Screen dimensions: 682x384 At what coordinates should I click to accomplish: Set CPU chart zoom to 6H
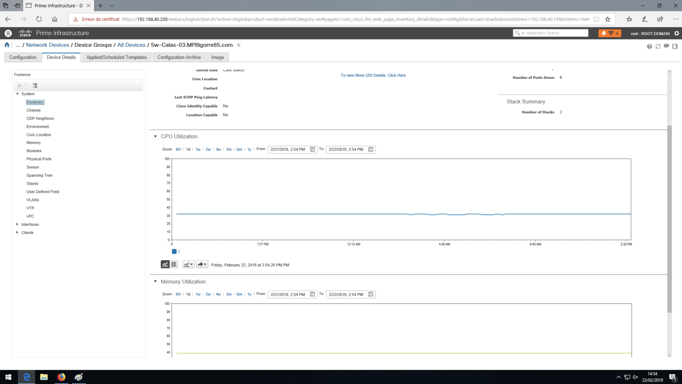[178, 149]
